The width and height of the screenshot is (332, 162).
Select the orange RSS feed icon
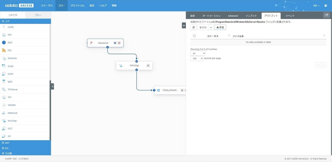[x=4, y=50]
